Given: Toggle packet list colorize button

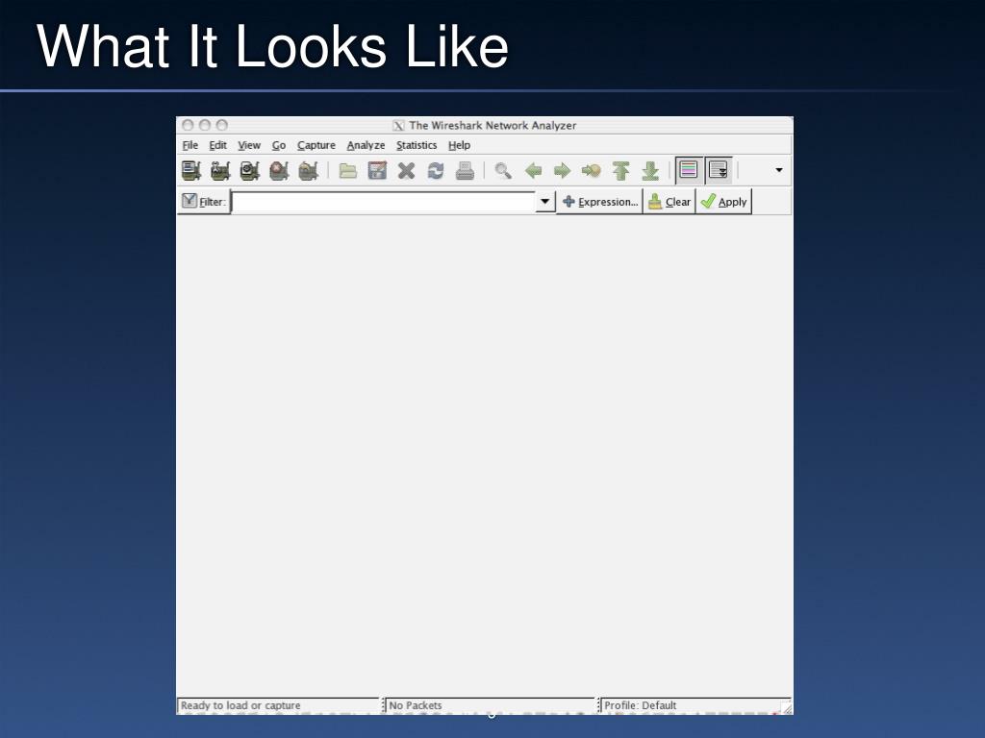Looking at the screenshot, I should [x=689, y=170].
